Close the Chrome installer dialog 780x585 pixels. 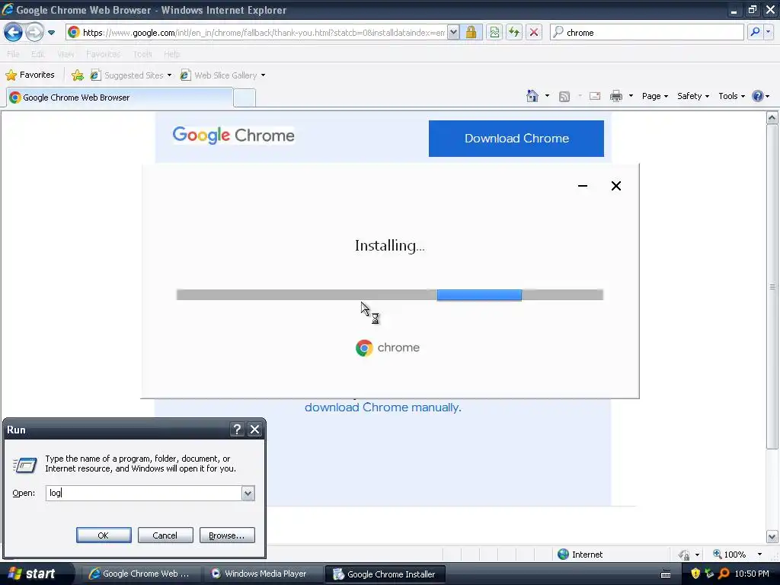click(615, 186)
